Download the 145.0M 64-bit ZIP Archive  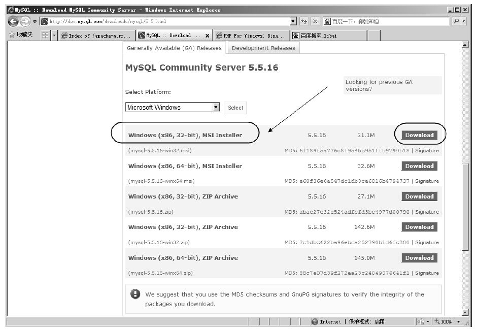(419, 258)
